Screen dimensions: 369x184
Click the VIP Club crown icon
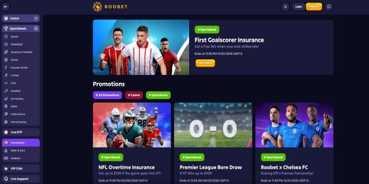(x=6, y=168)
